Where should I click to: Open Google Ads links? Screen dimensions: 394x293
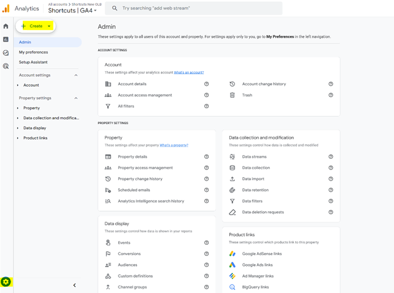pos(257,265)
